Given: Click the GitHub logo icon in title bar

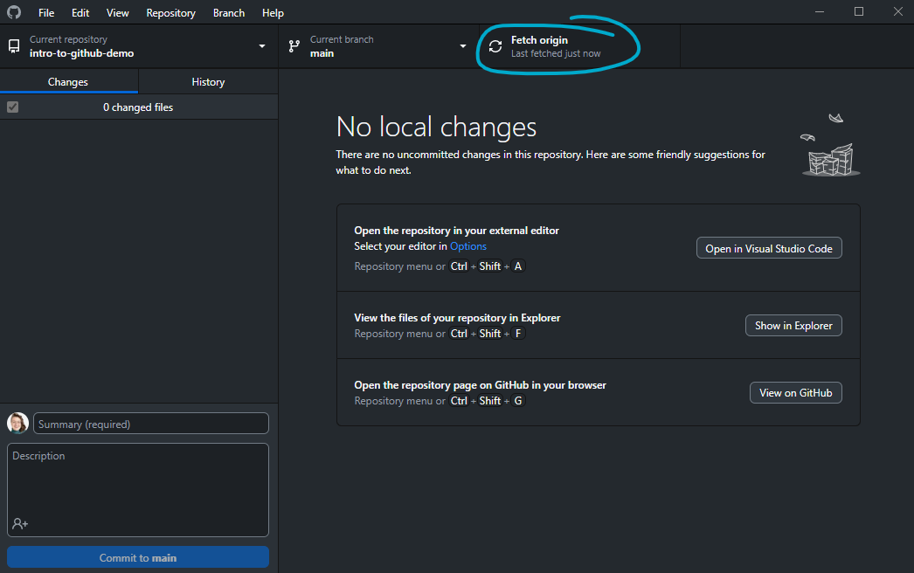Looking at the screenshot, I should (14, 13).
